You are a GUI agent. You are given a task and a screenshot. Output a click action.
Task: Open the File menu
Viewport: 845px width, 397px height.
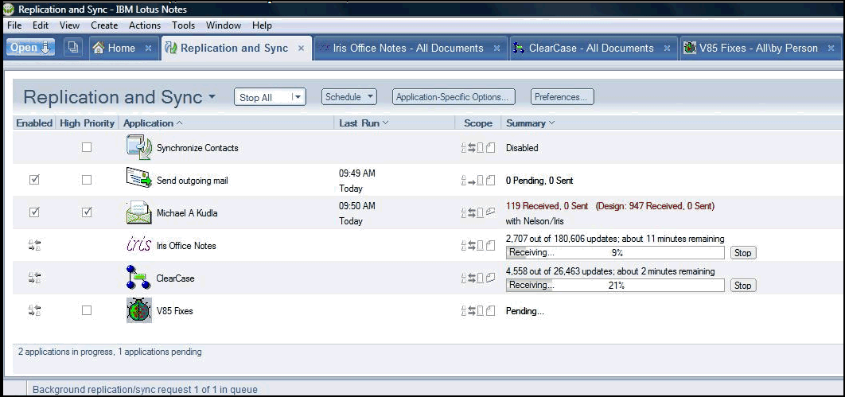click(x=14, y=25)
